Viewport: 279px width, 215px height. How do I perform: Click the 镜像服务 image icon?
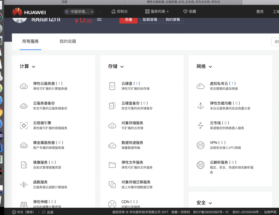[x=24, y=165]
